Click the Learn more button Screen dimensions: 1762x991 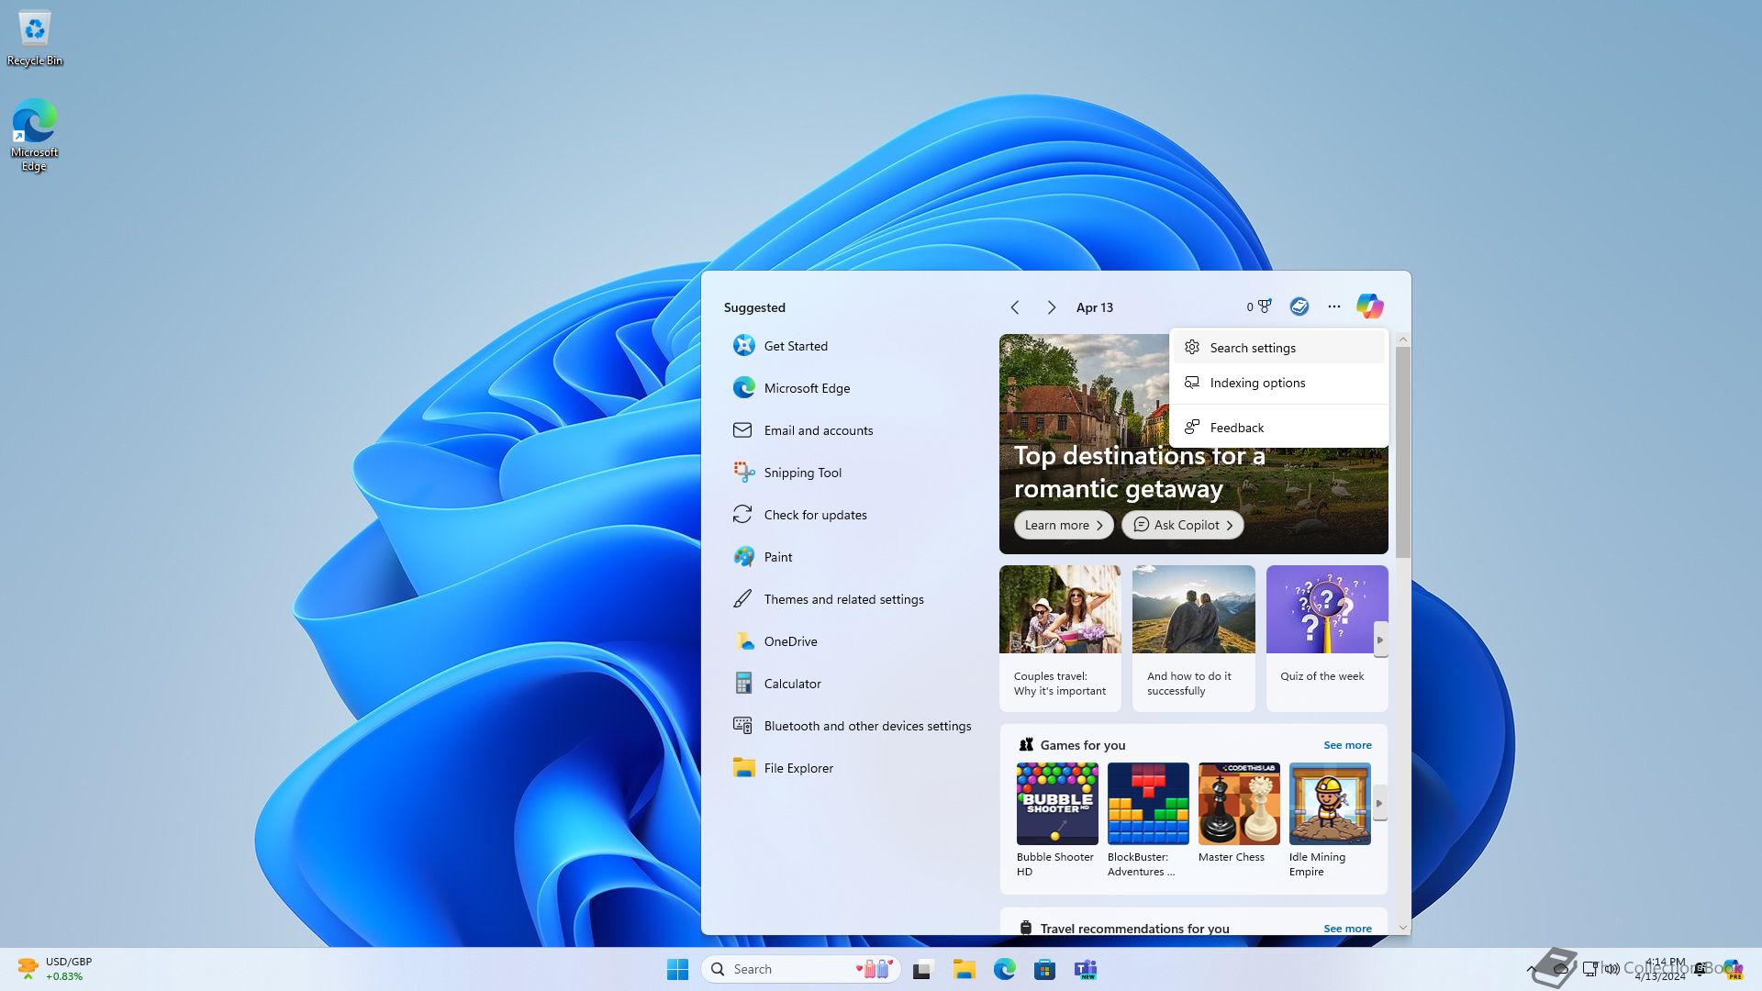(1064, 525)
